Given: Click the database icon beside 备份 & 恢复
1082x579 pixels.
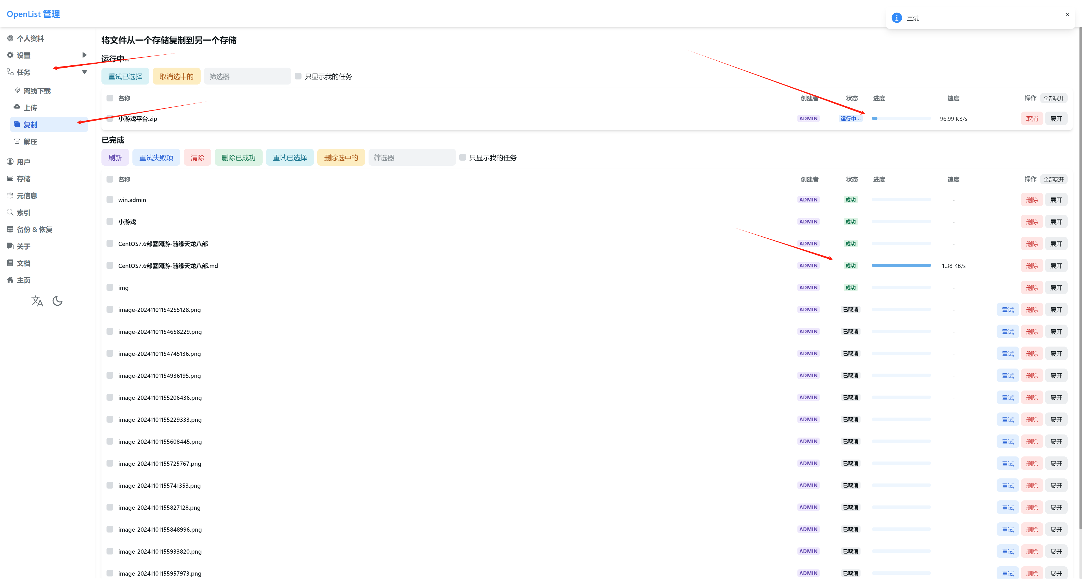Looking at the screenshot, I should 10,229.
